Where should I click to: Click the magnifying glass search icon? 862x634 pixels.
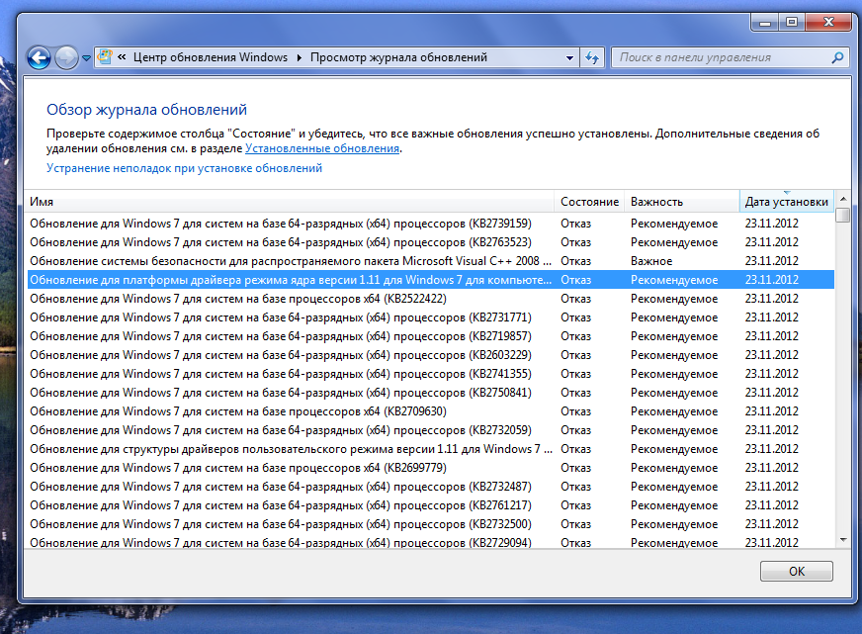point(838,57)
